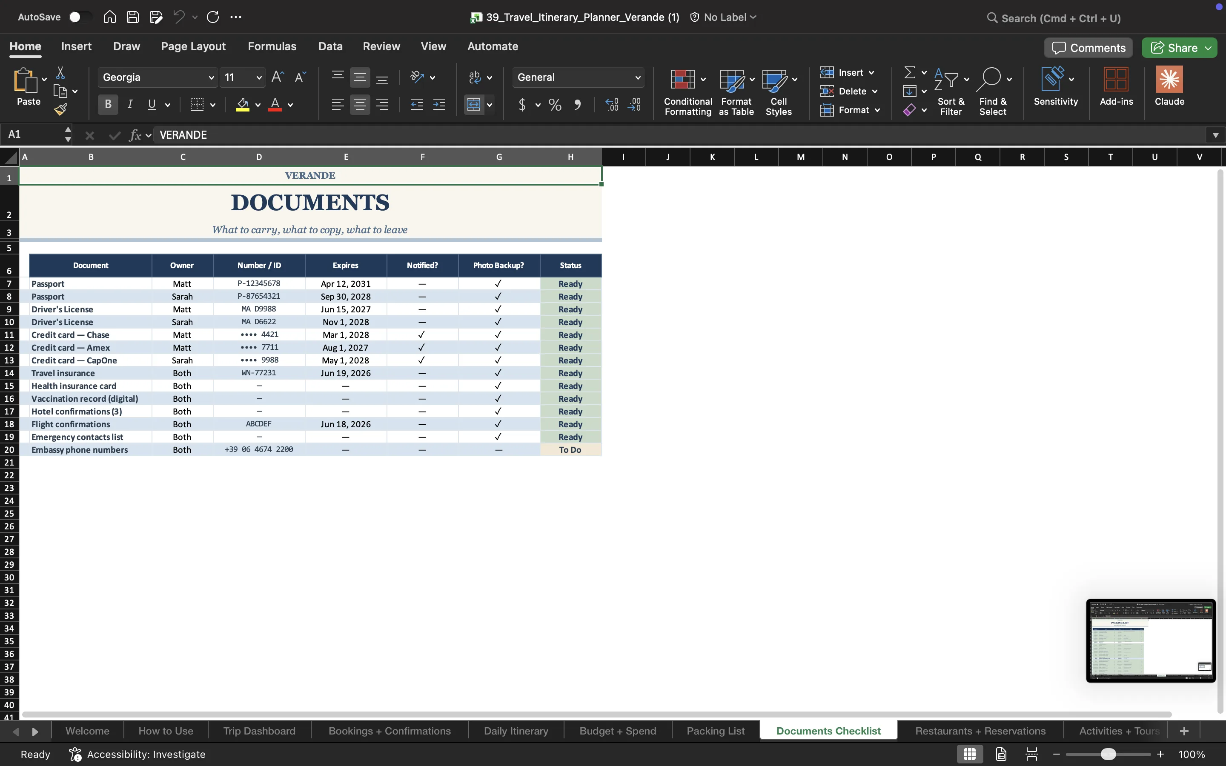The height and width of the screenshot is (766, 1226).
Task: Adjust the zoom slider handle
Action: click(1108, 754)
